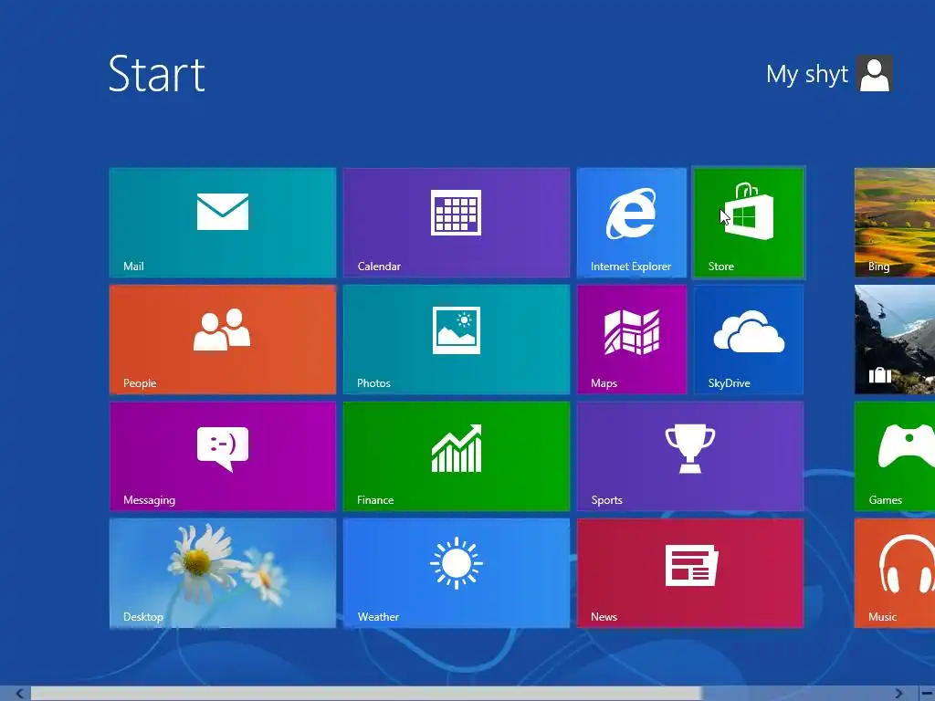Open the Messaging tile

coord(223,456)
